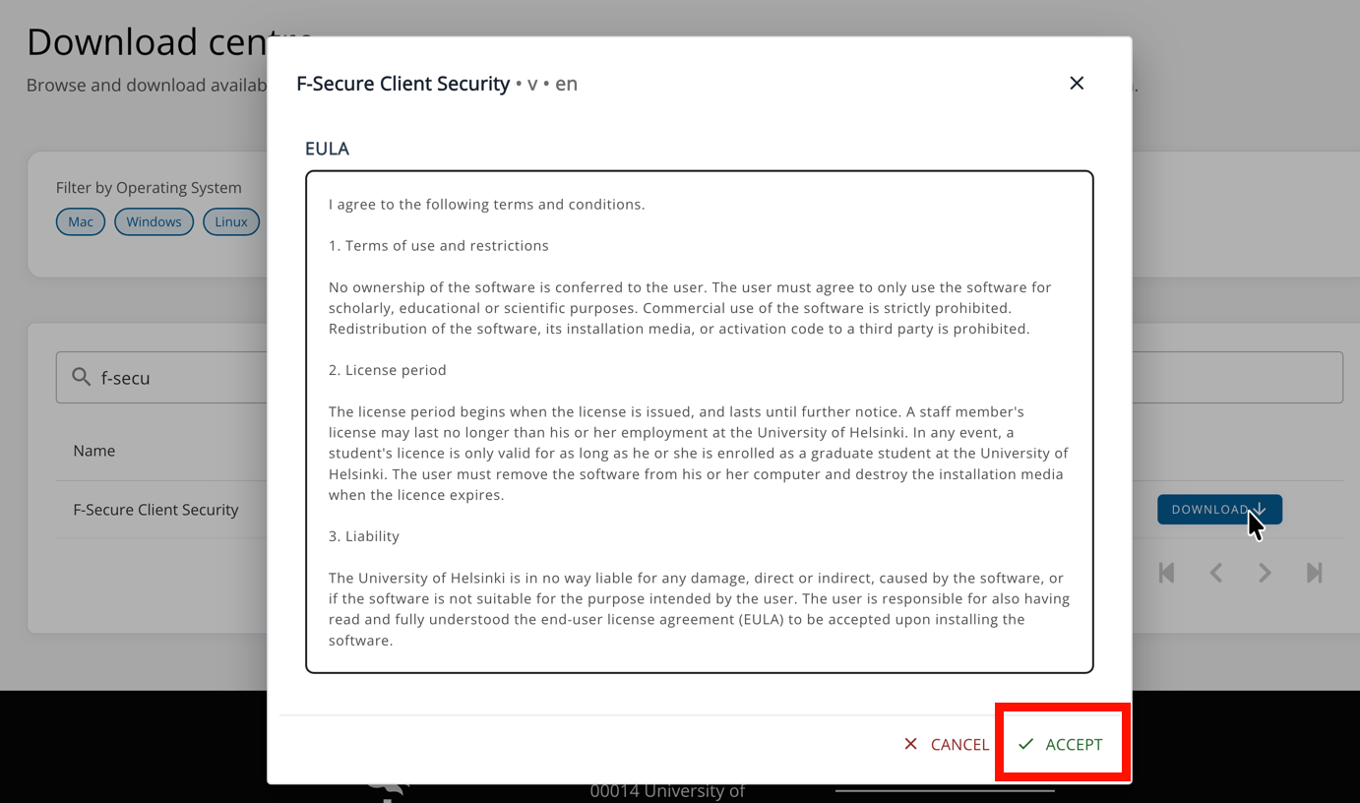Accept the EULA terms

click(1061, 744)
